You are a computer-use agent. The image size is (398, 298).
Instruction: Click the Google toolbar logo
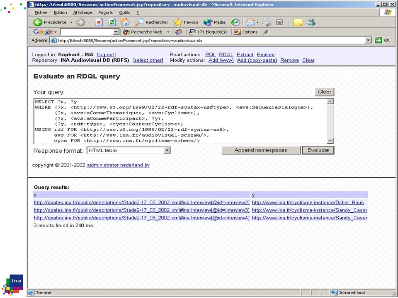[x=43, y=32]
